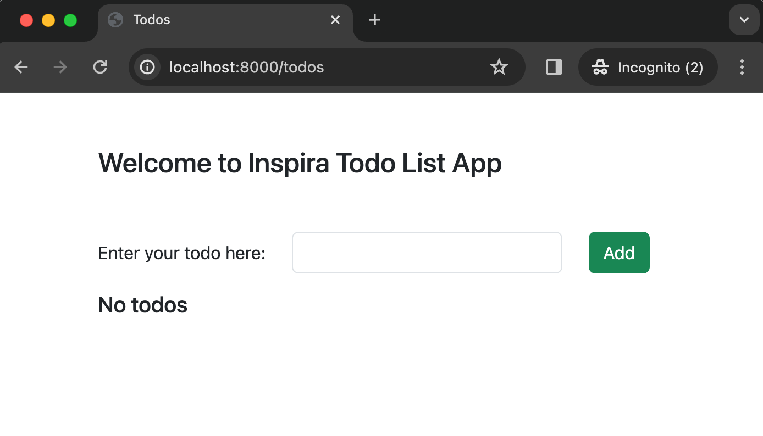Click the localhost:8000/todos address bar

(327, 67)
